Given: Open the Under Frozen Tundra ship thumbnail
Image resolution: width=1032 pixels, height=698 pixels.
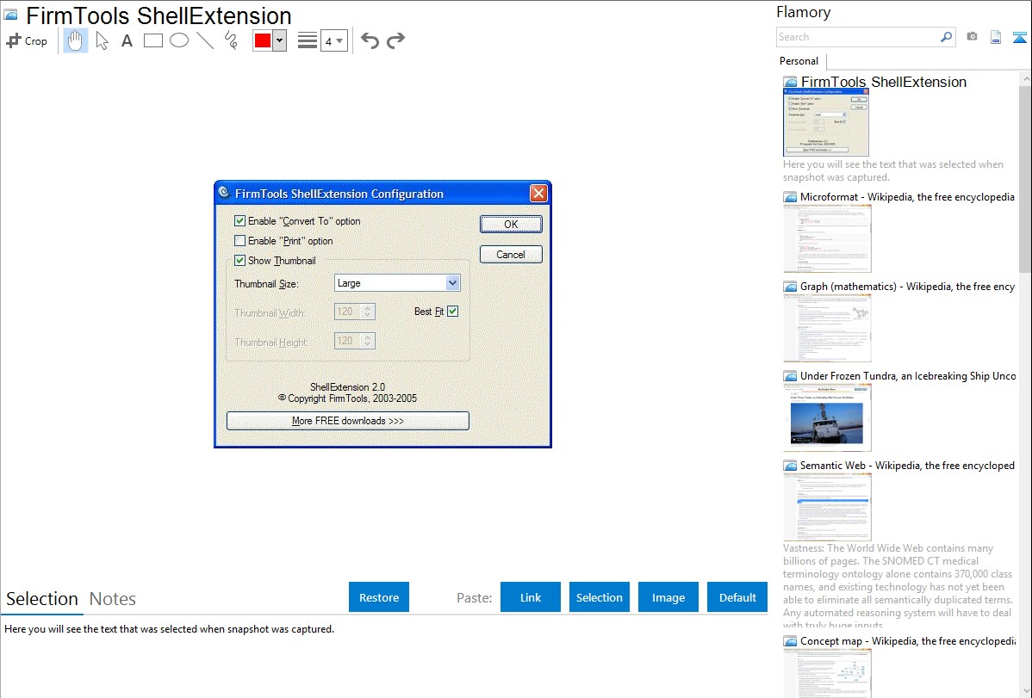Looking at the screenshot, I should pos(827,417).
